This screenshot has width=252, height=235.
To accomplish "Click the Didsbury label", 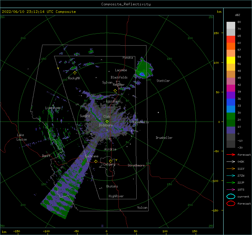I will [x=106, y=125].
